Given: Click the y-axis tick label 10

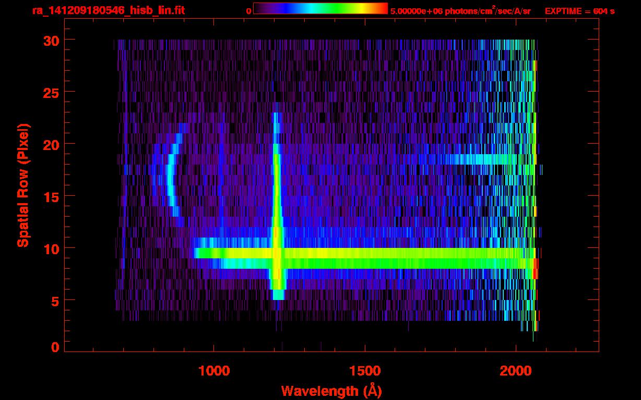Looking at the screenshot, I should tap(51, 248).
